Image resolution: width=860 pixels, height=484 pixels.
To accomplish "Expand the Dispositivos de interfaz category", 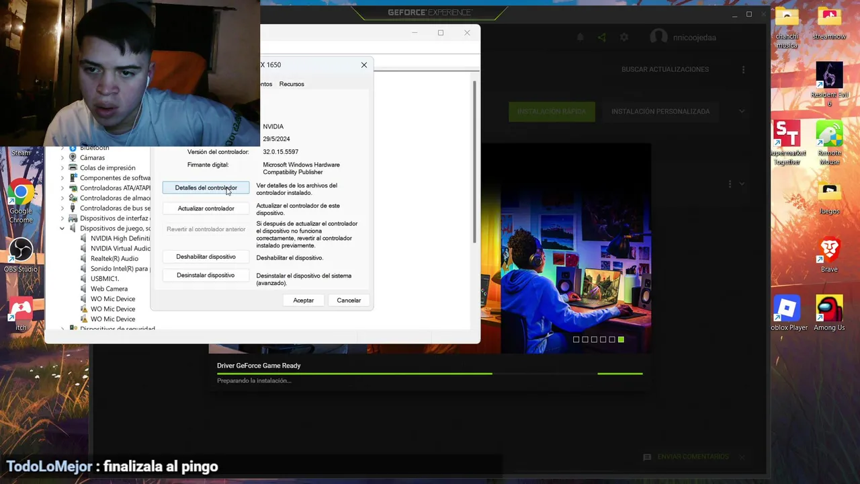I will [x=62, y=218].
